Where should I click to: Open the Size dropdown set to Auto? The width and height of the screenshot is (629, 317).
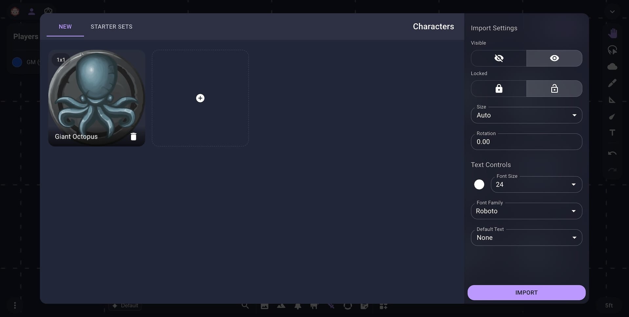tap(526, 115)
